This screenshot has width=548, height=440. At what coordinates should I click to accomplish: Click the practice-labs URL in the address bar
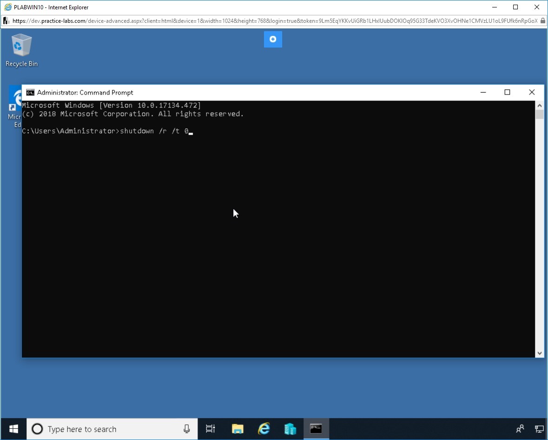[x=275, y=20]
